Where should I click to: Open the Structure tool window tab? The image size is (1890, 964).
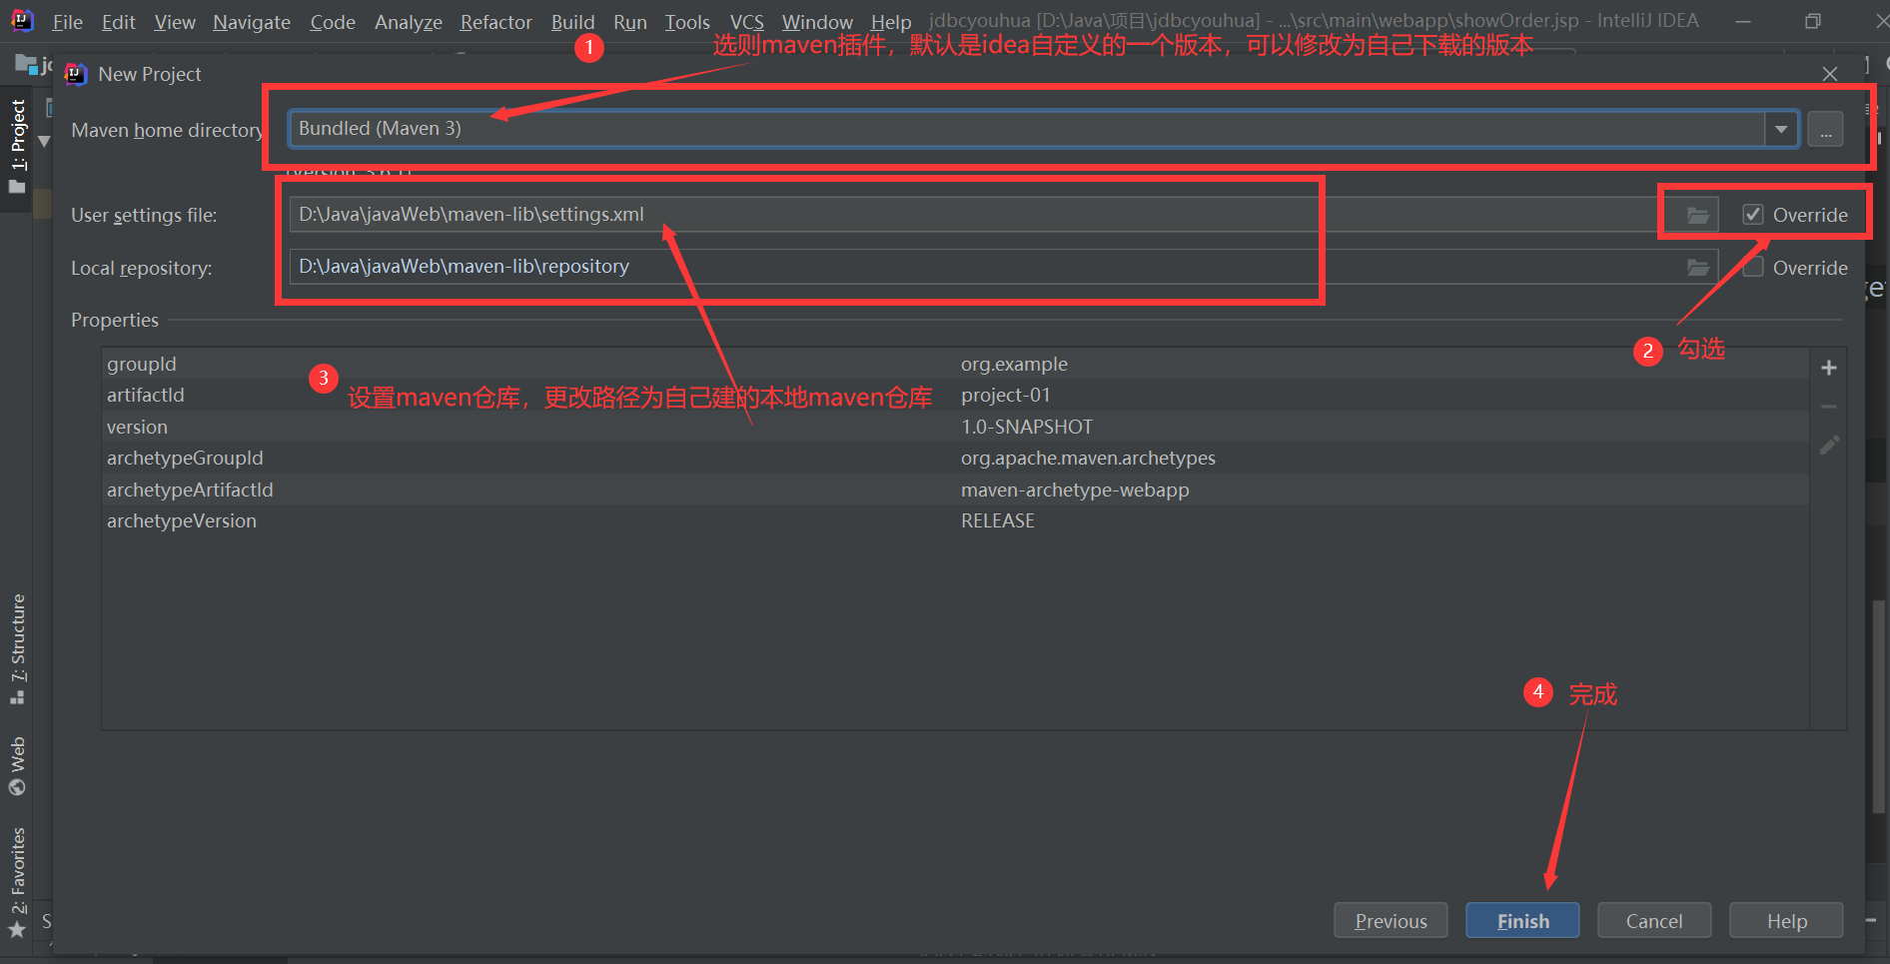(18, 649)
